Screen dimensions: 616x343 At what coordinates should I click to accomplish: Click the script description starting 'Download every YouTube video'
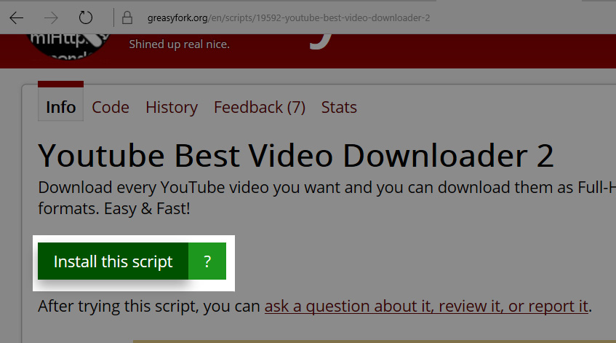tap(327, 198)
